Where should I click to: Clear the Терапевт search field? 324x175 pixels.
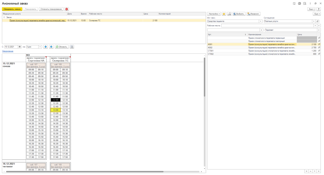[319, 30]
